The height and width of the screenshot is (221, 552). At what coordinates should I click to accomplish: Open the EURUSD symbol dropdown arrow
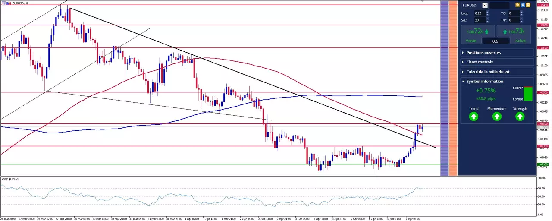pyautogui.click(x=485, y=5)
